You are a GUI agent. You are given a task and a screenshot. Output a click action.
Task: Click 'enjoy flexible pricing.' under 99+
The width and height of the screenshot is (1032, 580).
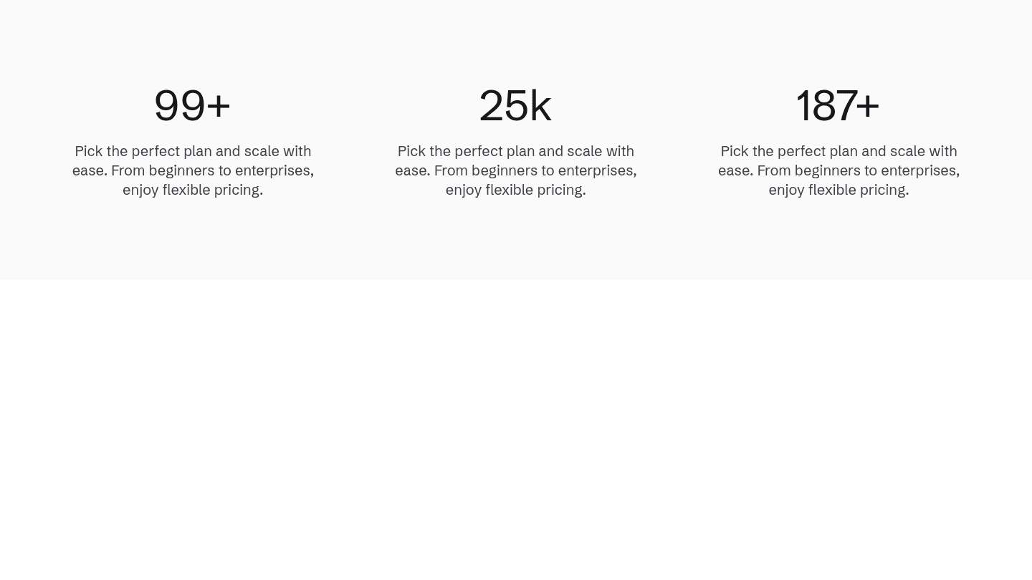click(193, 190)
